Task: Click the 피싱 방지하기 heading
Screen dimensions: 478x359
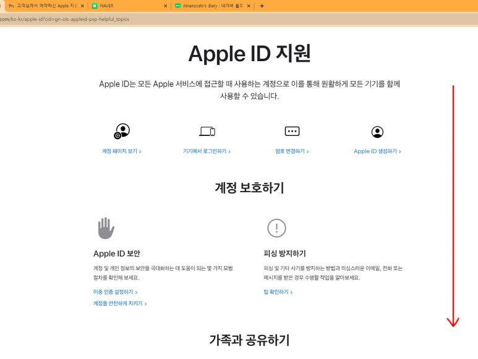Action: coord(284,253)
